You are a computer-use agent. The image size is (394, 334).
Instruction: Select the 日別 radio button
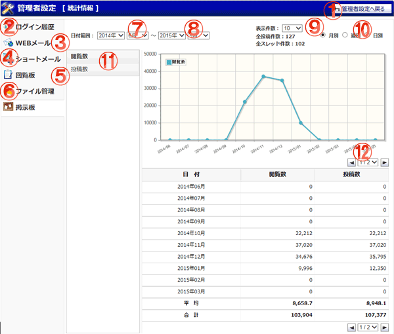367,35
